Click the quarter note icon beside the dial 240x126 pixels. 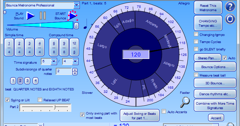86,24
